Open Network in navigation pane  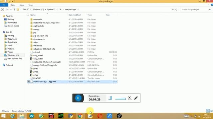pos(9,65)
